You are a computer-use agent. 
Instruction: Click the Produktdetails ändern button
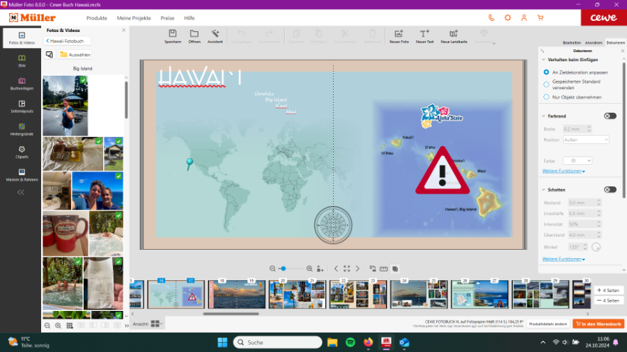[547, 323]
